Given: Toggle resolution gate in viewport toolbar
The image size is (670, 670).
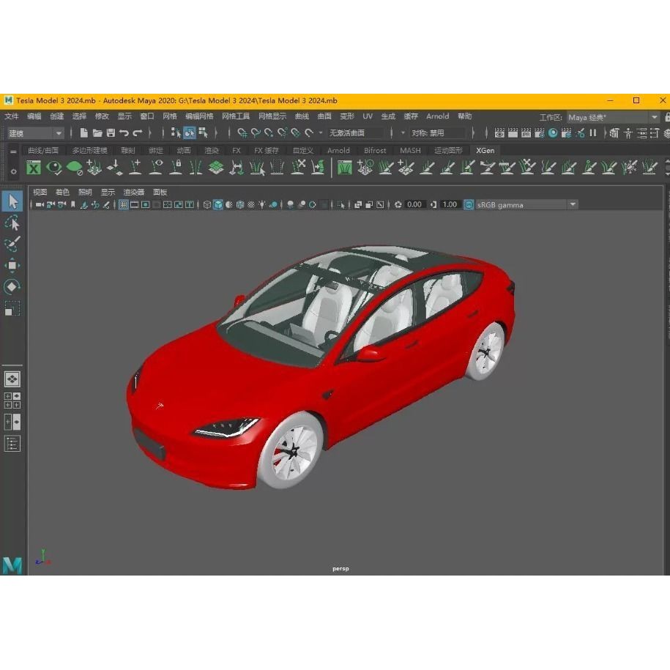Looking at the screenshot, I should point(145,205).
